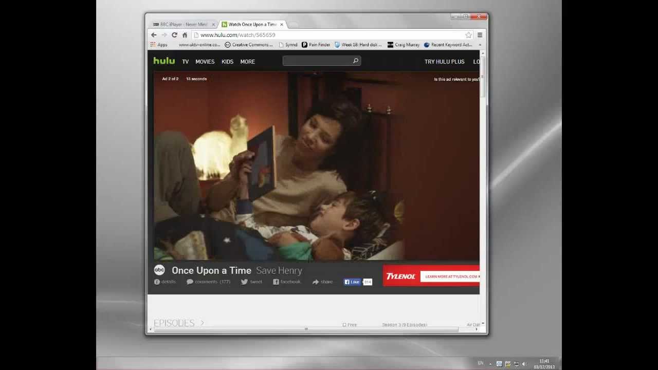
Task: Close the Watch Once Upon a Time tab
Action: pyautogui.click(x=281, y=24)
